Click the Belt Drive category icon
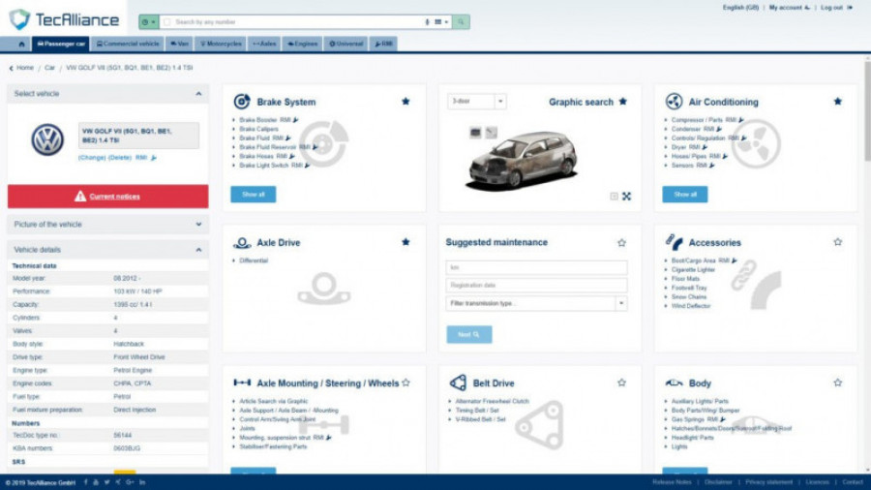This screenshot has height=490, width=871. 458,383
